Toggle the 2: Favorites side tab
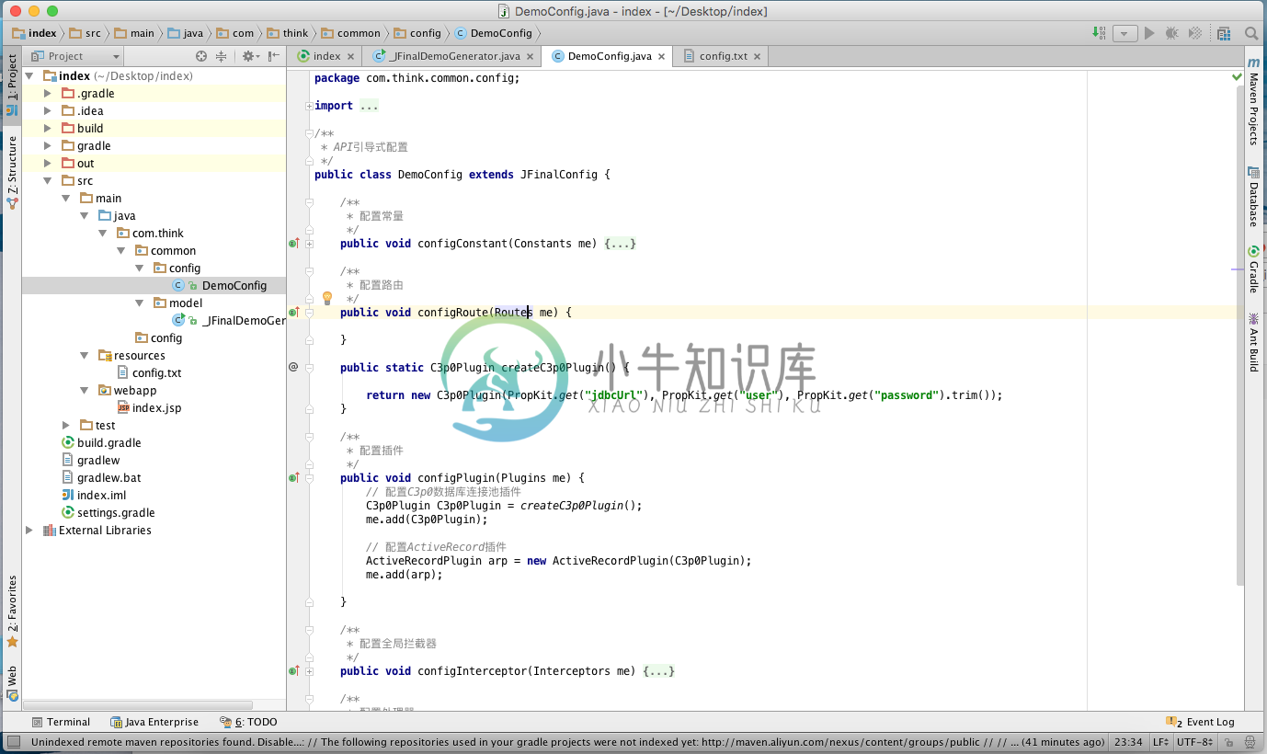Image resolution: width=1267 pixels, height=754 pixels. pos(12,611)
